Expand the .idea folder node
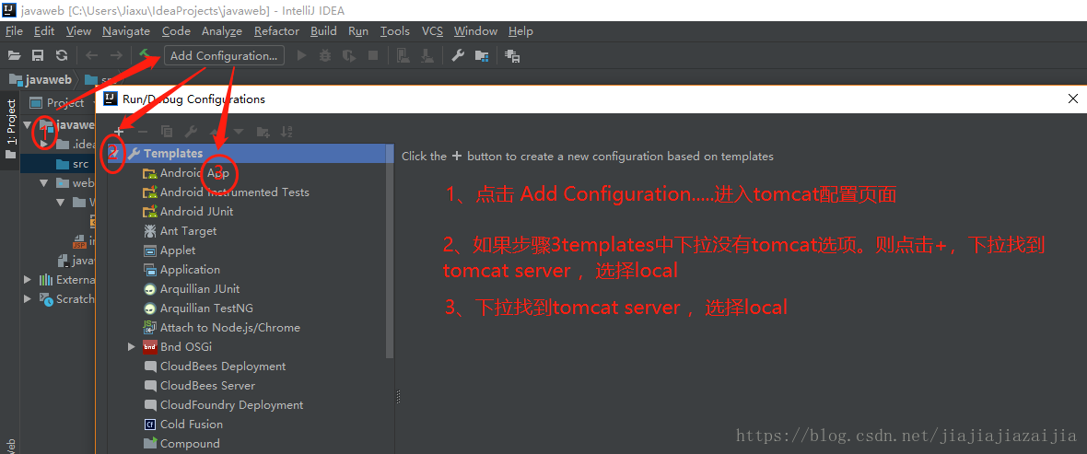The width and height of the screenshot is (1087, 454). [x=44, y=145]
